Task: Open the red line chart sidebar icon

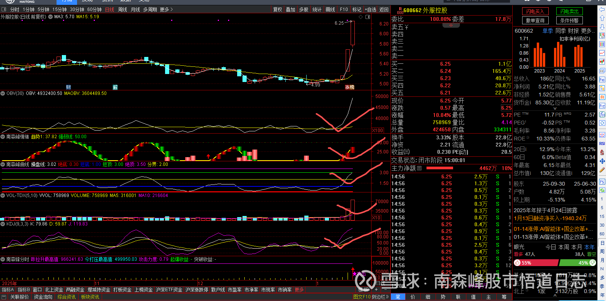Action: (x=602, y=53)
